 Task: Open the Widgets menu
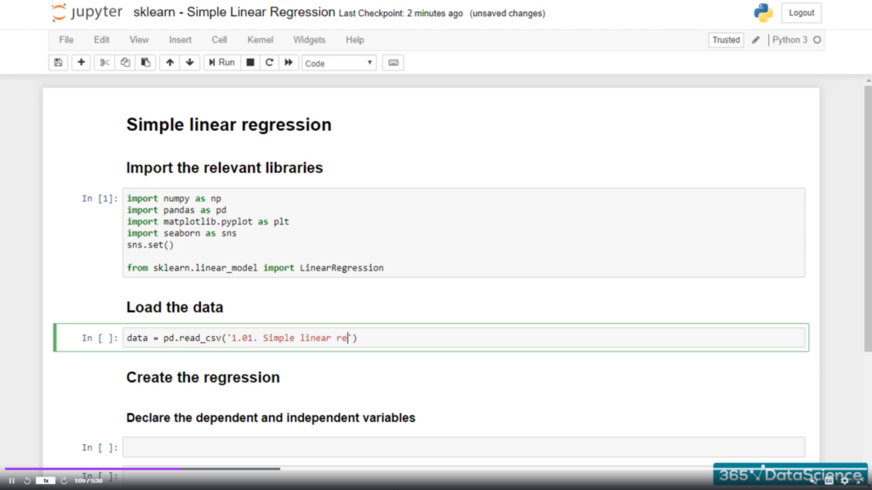(309, 40)
